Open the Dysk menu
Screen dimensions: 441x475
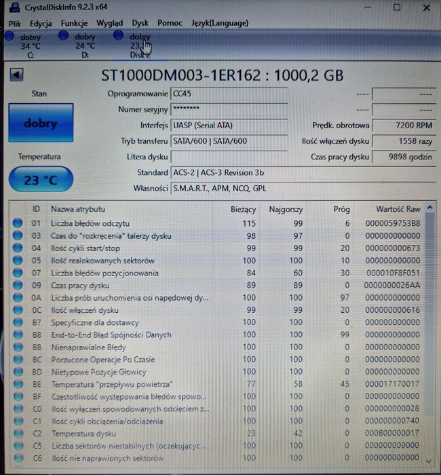tap(140, 23)
